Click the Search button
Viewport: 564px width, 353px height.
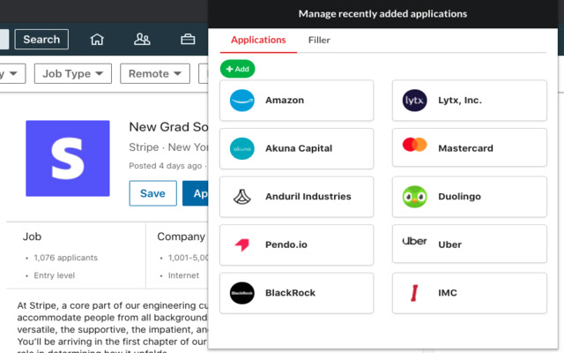(x=41, y=39)
